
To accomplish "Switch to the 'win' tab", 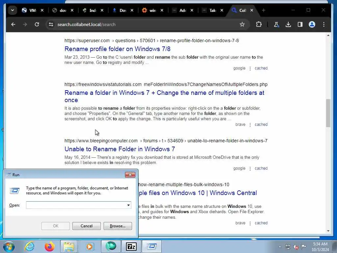I will 150,10.
